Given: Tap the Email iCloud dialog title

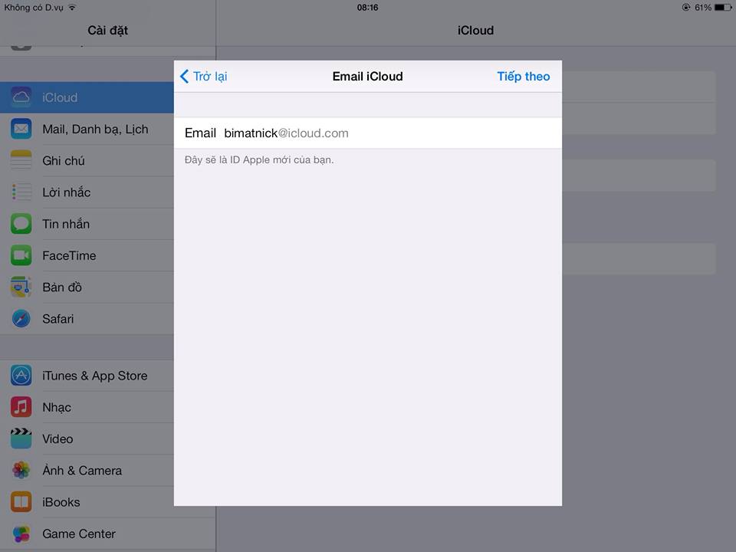Looking at the screenshot, I should click(367, 76).
